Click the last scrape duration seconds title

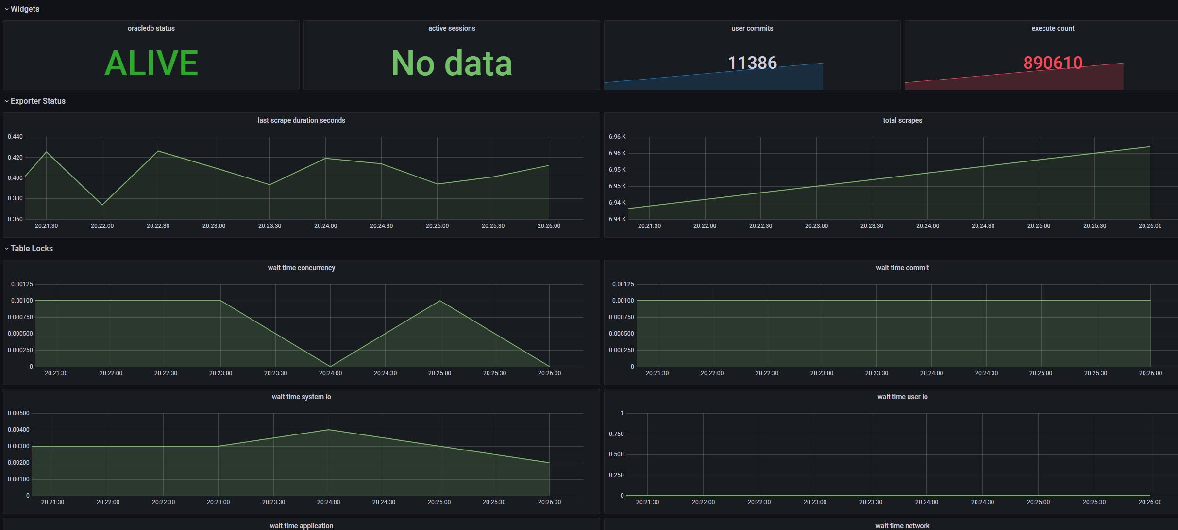[x=301, y=120]
